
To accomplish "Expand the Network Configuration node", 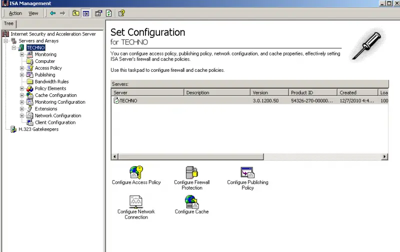I will (22, 116).
